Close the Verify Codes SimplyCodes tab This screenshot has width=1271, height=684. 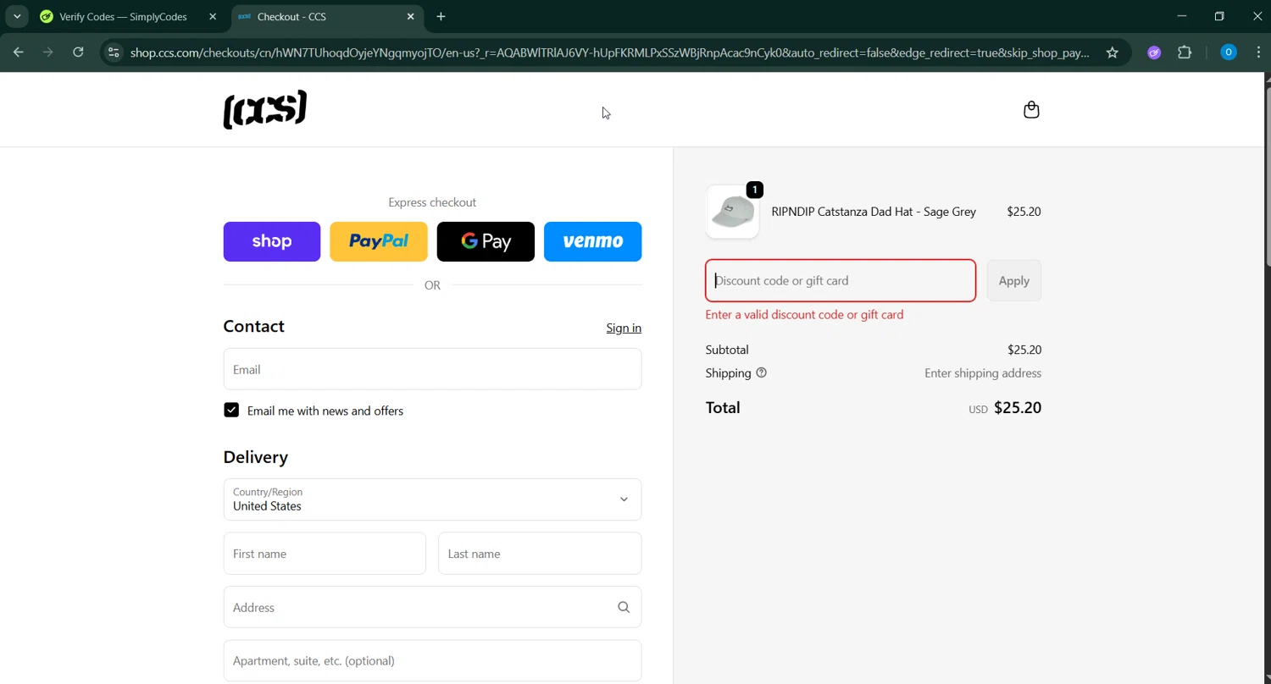(213, 16)
